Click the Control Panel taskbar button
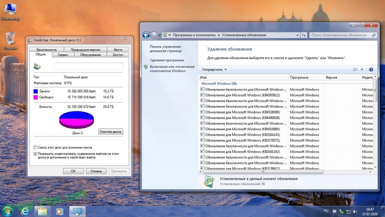Screen dimensions: 385x217 (x=77, y=211)
